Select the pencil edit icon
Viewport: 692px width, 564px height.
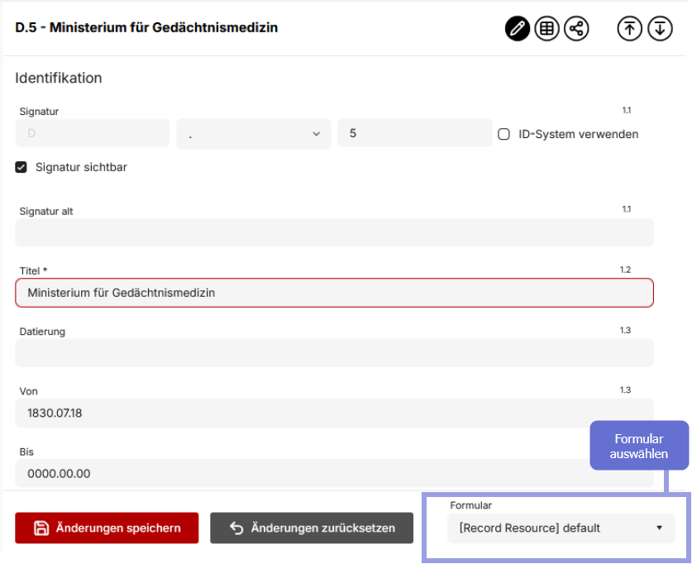[518, 28]
